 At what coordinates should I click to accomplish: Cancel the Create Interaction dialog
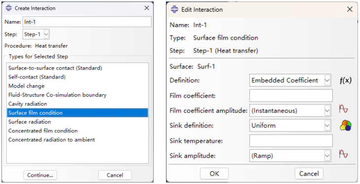point(115,175)
